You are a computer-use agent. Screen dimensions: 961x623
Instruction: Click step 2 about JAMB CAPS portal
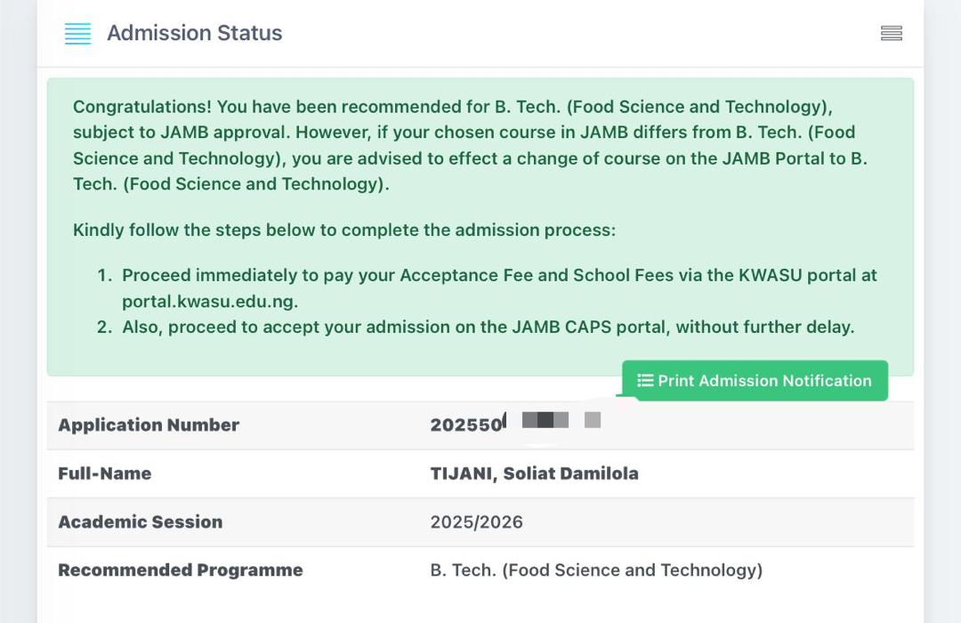coord(488,327)
